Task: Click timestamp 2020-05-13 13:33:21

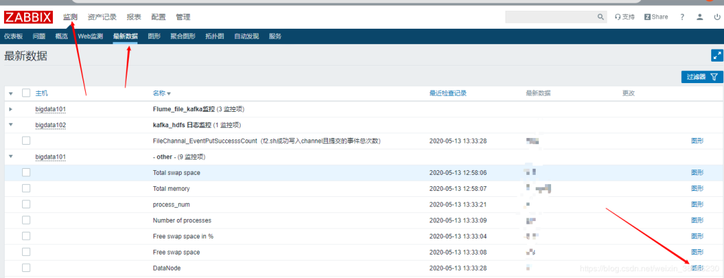Action: (x=458, y=204)
